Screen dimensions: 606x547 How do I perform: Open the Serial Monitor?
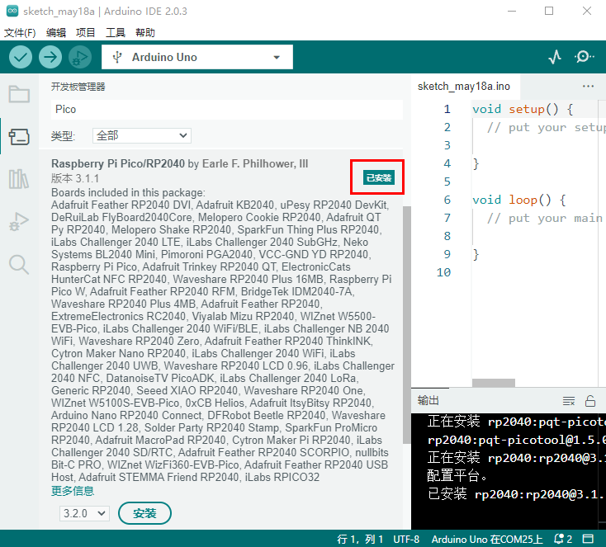584,57
